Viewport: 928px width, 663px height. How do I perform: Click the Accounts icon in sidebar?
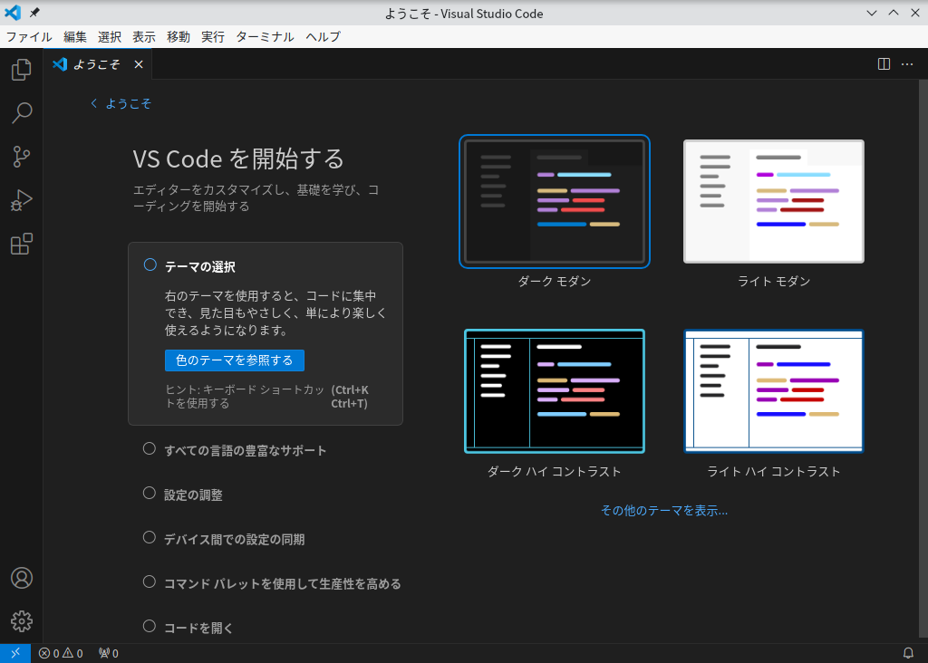[x=21, y=578]
